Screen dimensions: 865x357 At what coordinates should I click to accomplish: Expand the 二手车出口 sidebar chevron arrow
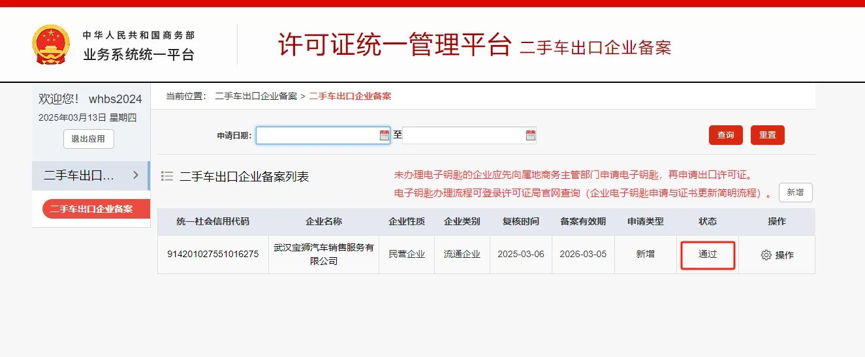[x=136, y=175]
